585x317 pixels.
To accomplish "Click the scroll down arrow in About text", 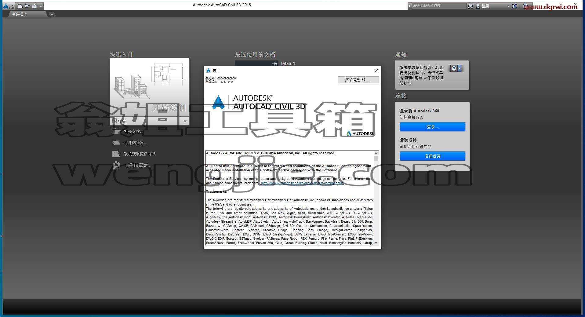I will pyautogui.click(x=376, y=243).
